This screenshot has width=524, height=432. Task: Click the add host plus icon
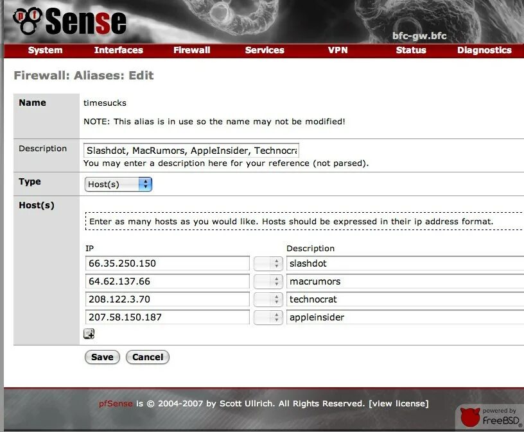coord(89,333)
